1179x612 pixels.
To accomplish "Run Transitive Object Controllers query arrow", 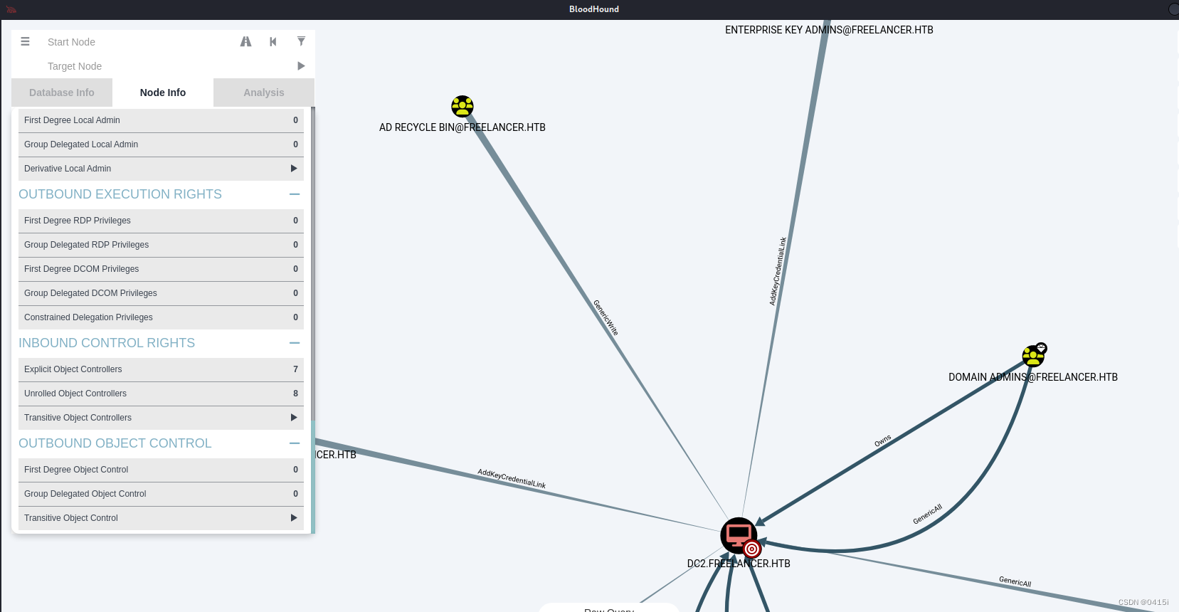I will tap(294, 418).
